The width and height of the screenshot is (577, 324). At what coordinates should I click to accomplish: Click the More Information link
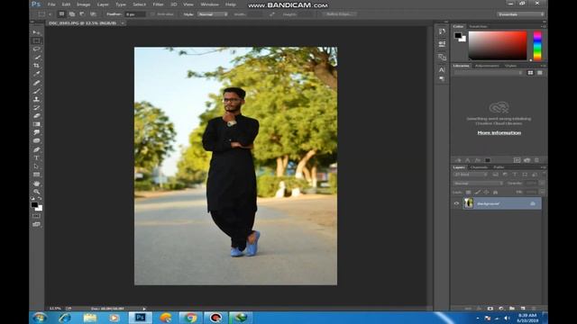[x=499, y=132]
